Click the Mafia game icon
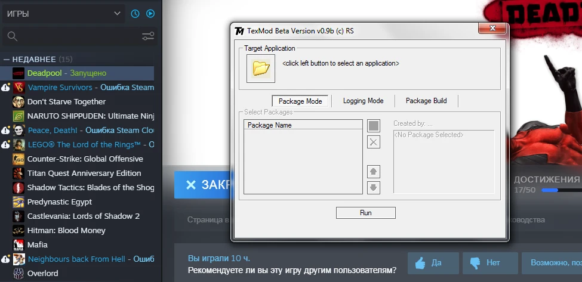The height and width of the screenshot is (282, 582). (x=19, y=244)
